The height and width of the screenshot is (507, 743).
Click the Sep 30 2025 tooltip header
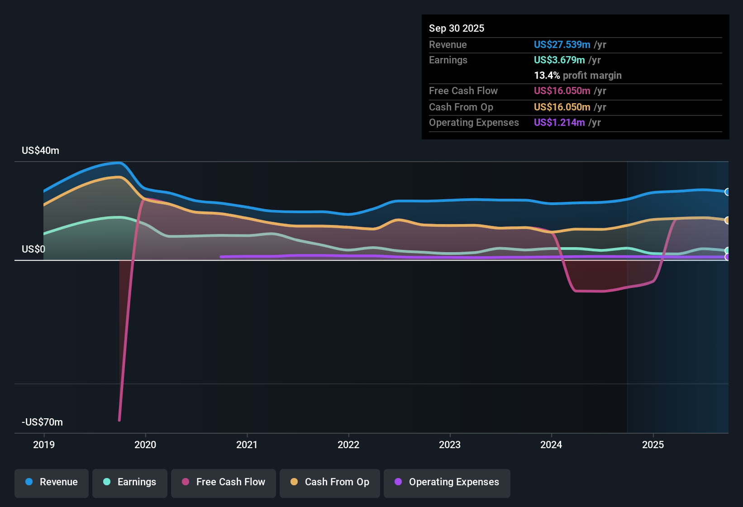457,28
